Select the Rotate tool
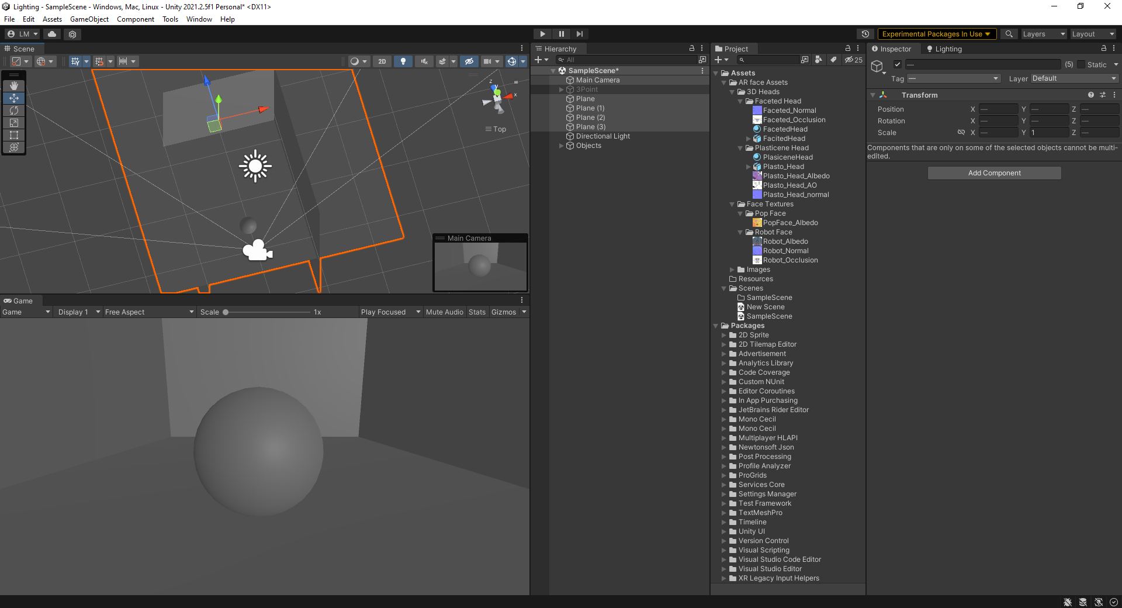This screenshot has height=608, width=1122. tap(14, 110)
